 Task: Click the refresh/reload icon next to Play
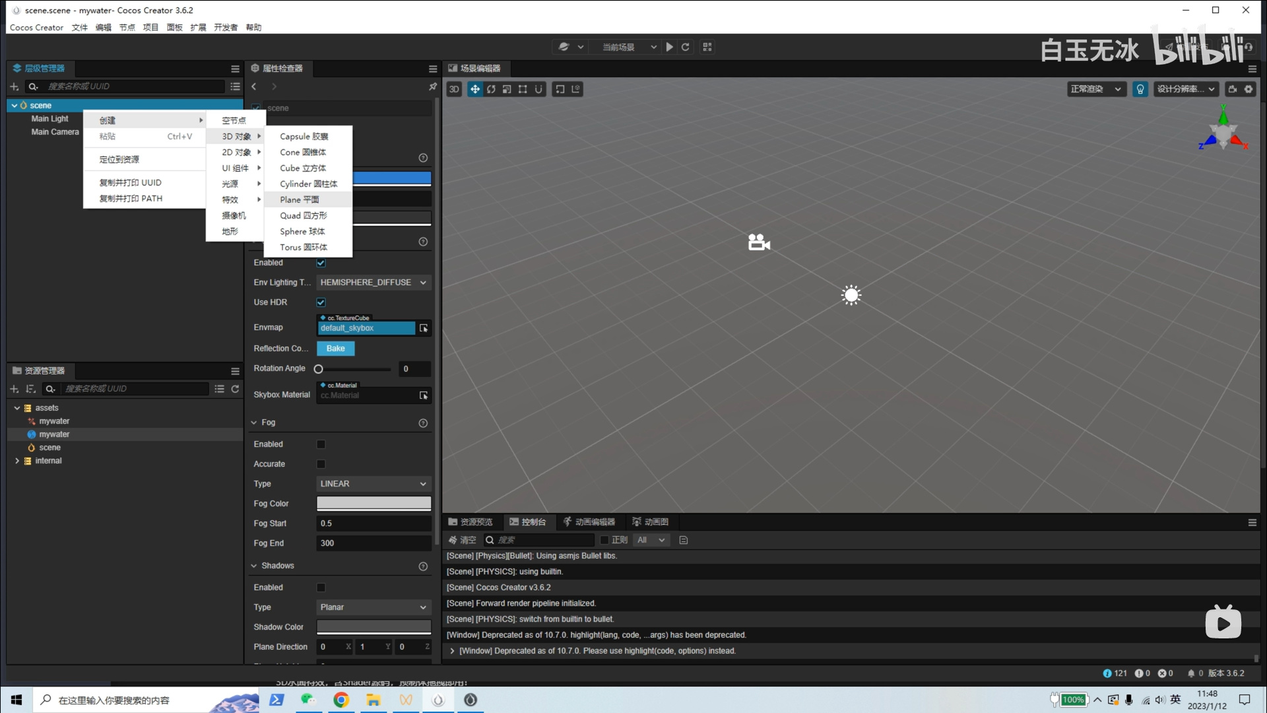pyautogui.click(x=686, y=47)
